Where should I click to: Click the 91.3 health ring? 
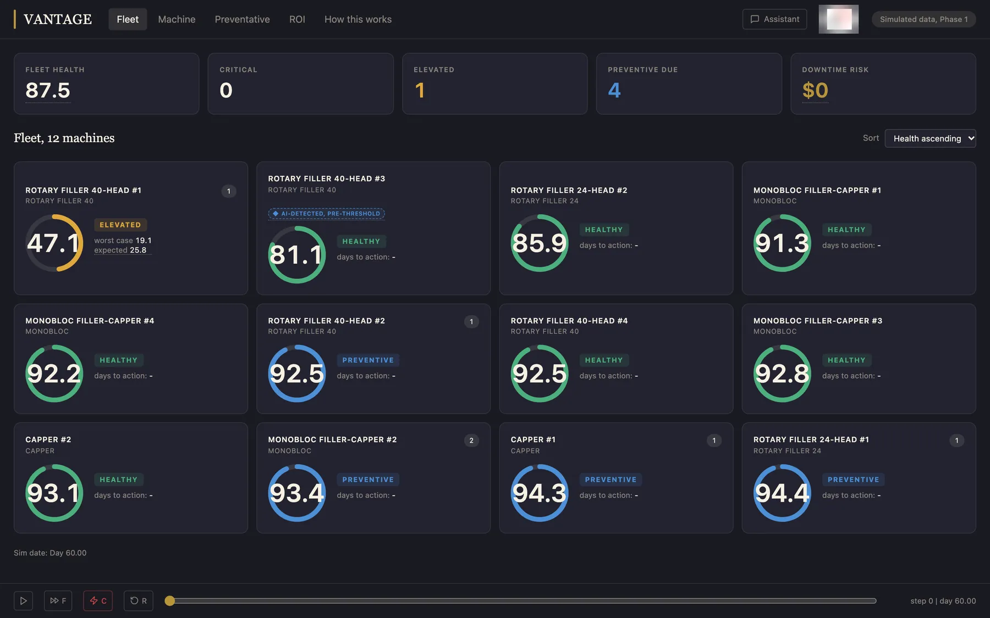point(782,243)
